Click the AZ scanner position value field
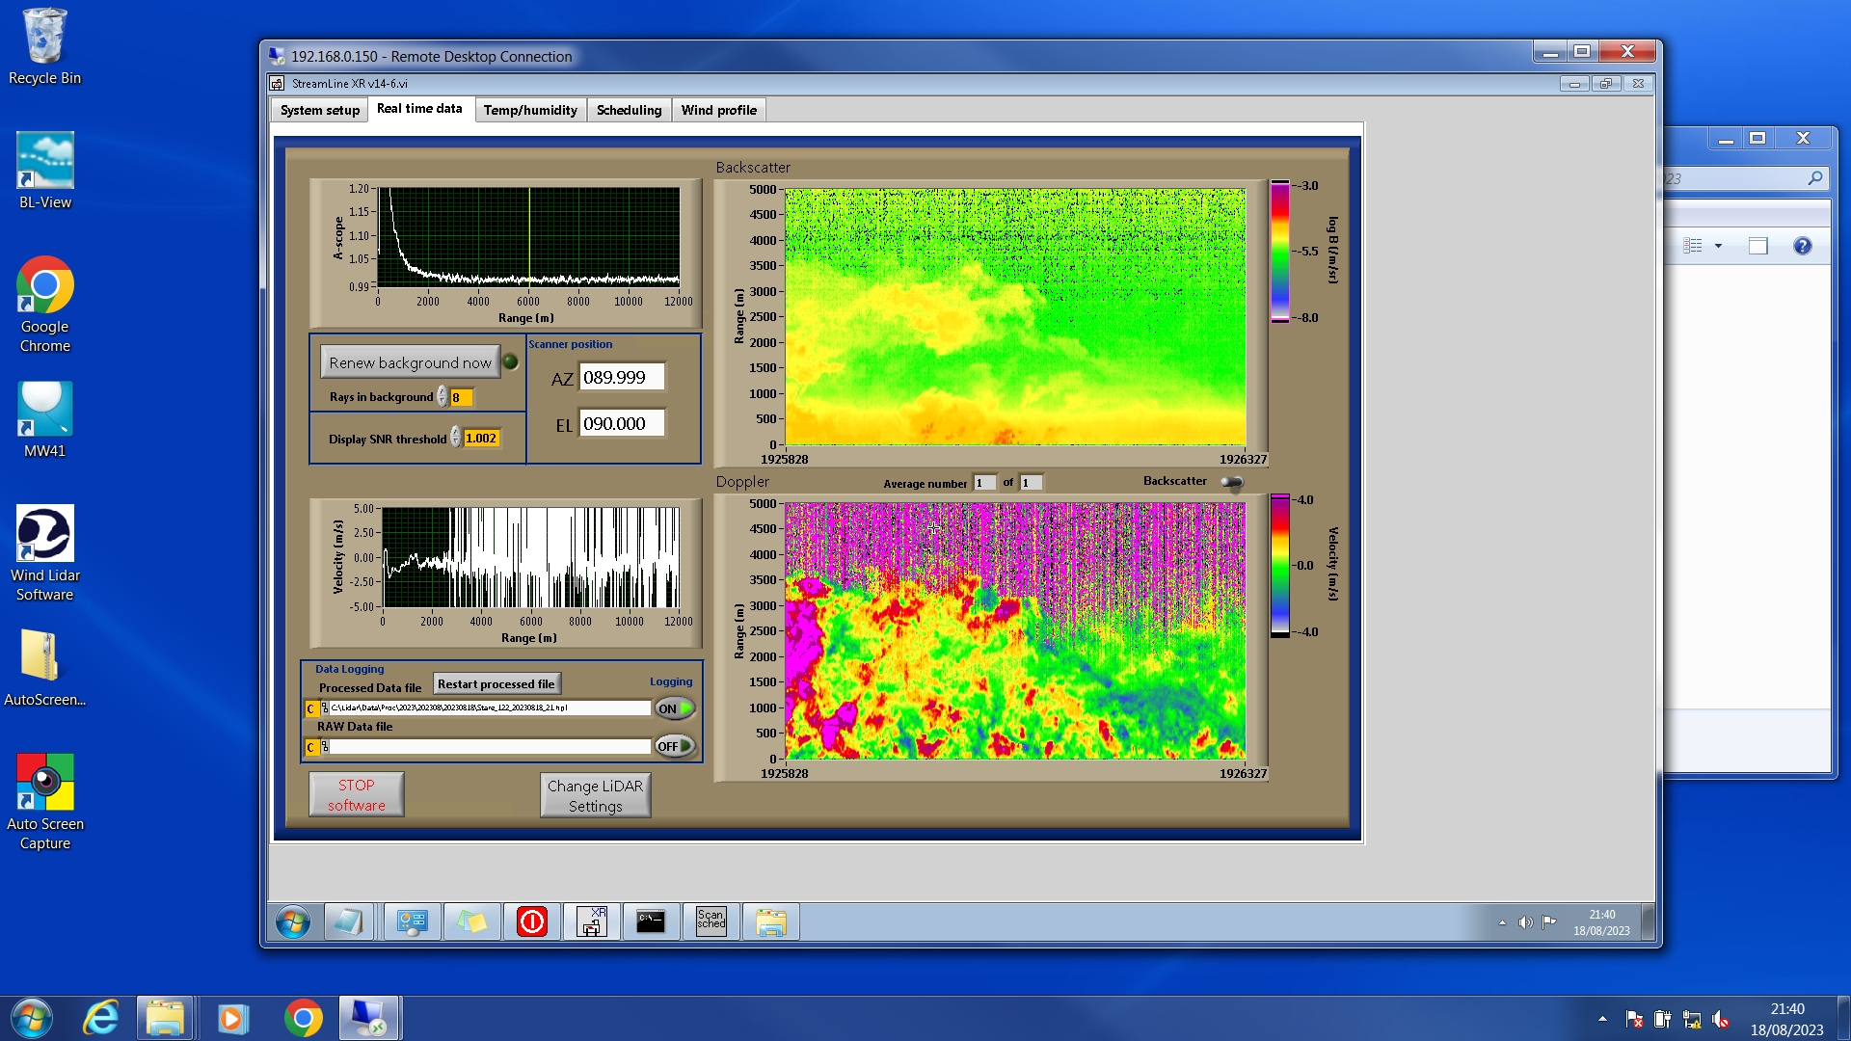1851x1041 pixels. 622,377
